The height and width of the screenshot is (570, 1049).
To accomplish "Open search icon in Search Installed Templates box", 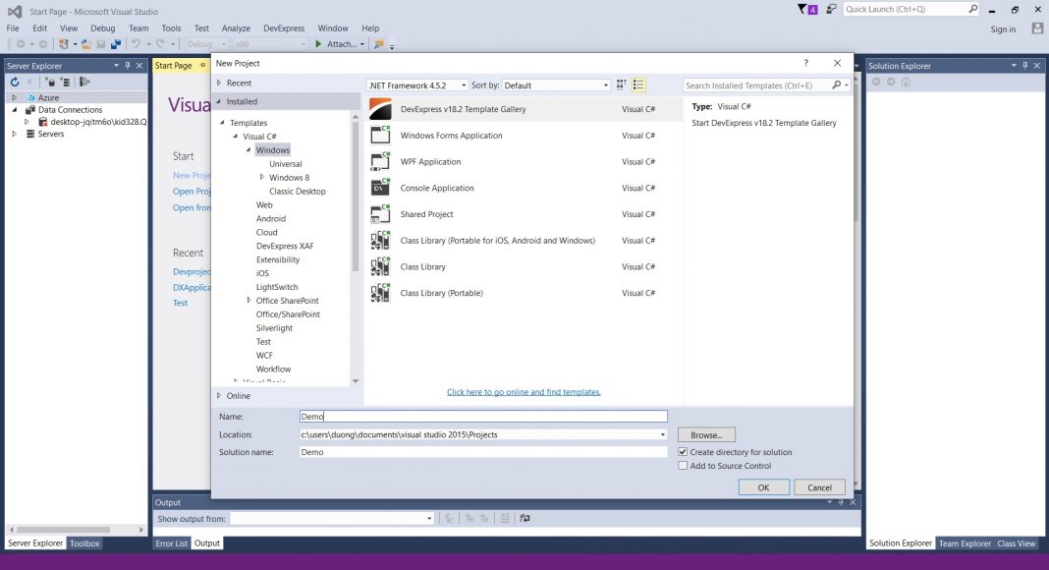I will point(834,85).
